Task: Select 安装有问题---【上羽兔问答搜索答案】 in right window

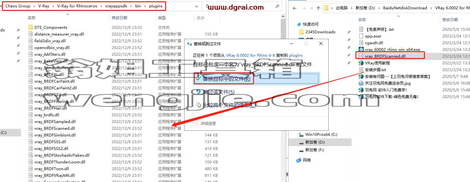Action: pyautogui.click(x=398, y=76)
